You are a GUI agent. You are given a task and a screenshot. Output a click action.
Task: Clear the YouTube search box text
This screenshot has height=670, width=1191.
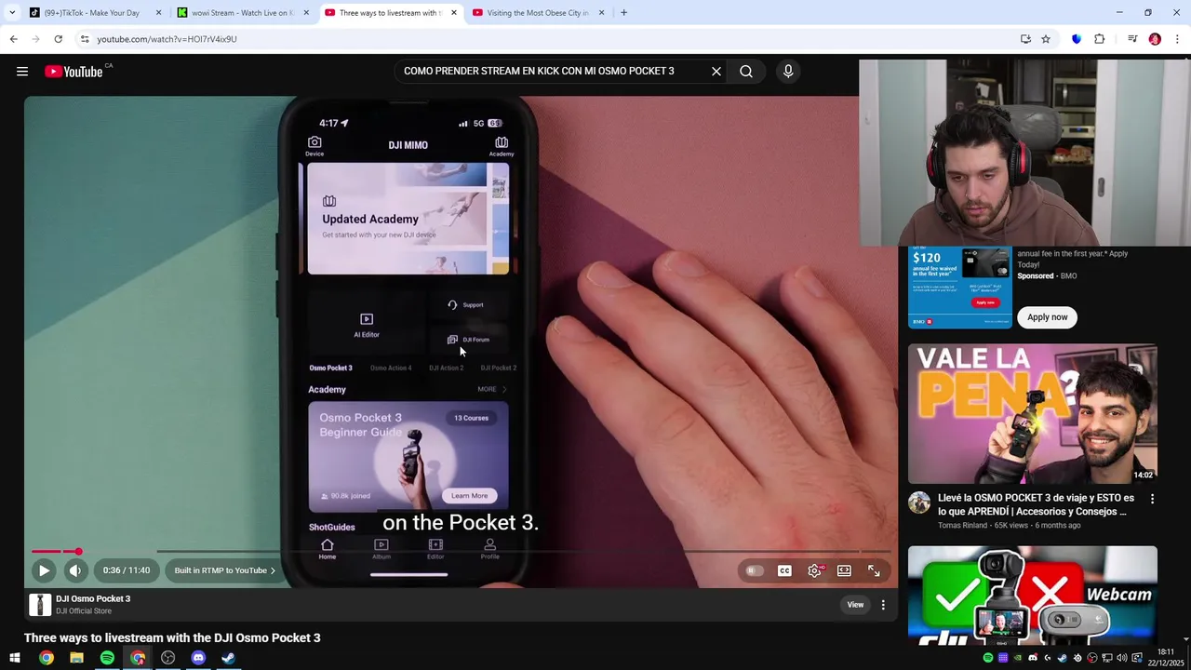[716, 71]
